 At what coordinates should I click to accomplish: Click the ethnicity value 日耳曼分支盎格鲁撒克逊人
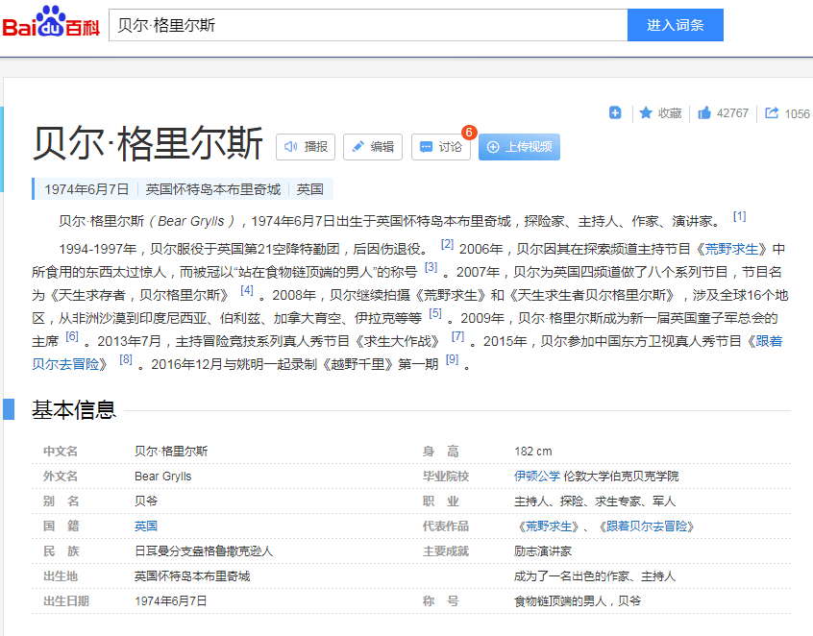204,551
